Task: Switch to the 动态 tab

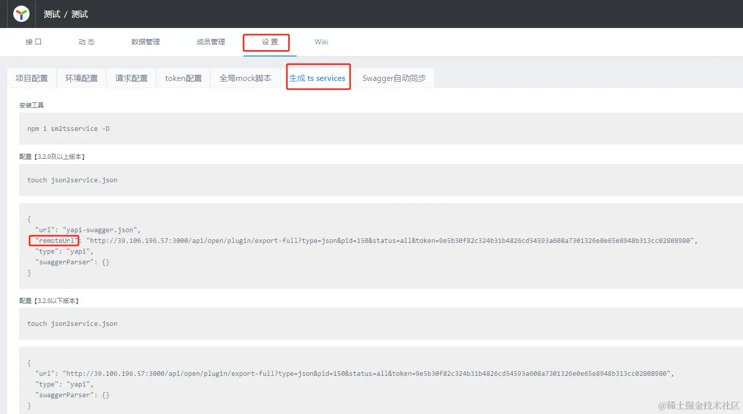Action: [x=87, y=42]
